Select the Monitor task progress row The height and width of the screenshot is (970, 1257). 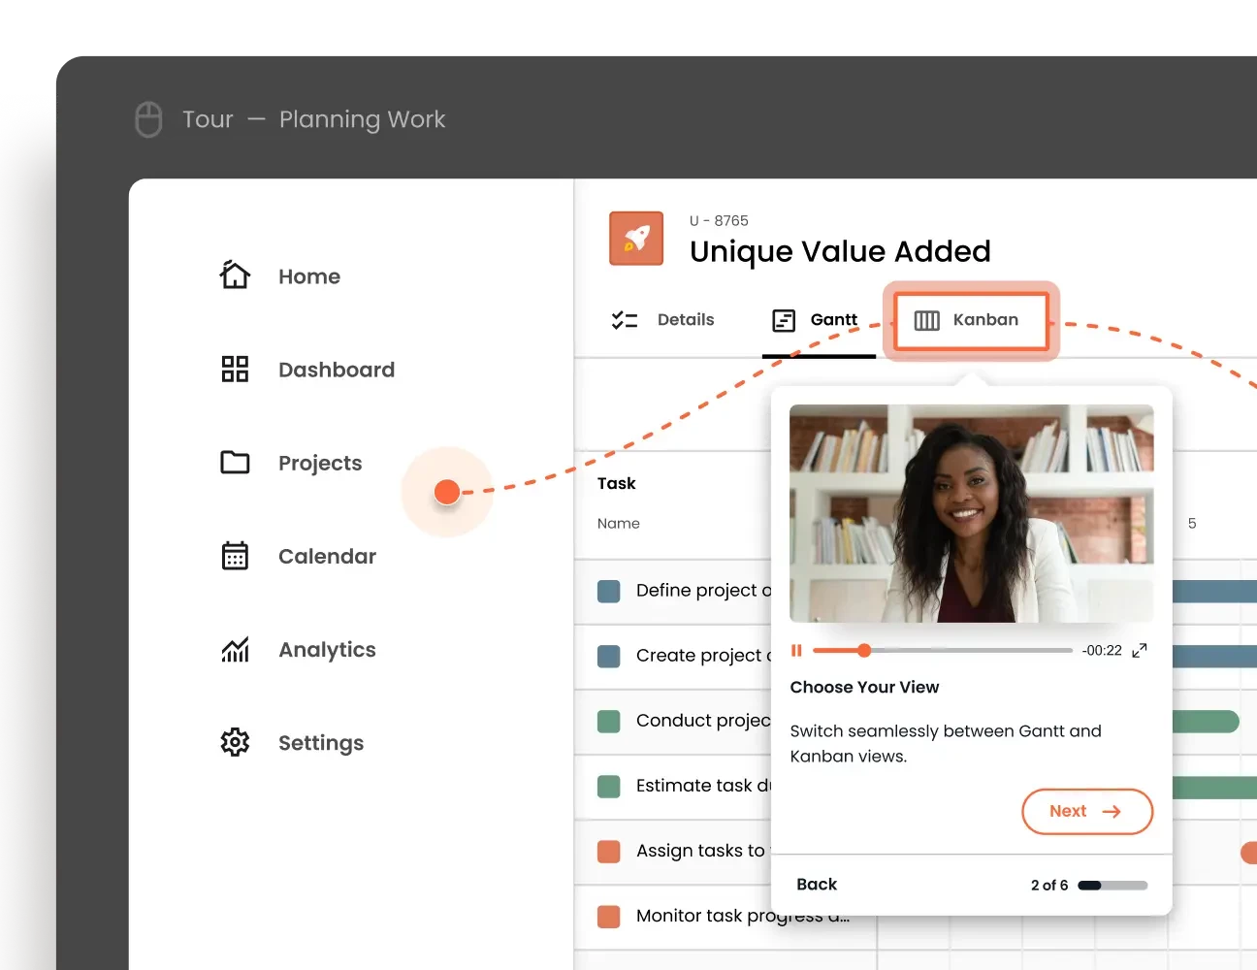[x=724, y=916]
